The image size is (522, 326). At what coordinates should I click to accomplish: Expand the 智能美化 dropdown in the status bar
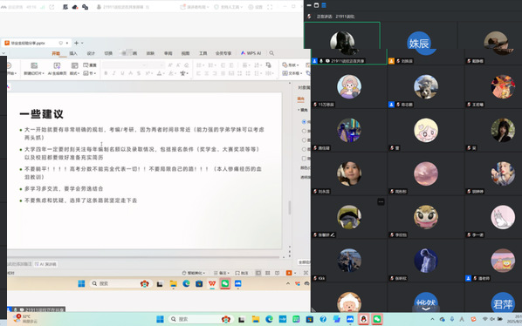(194, 273)
